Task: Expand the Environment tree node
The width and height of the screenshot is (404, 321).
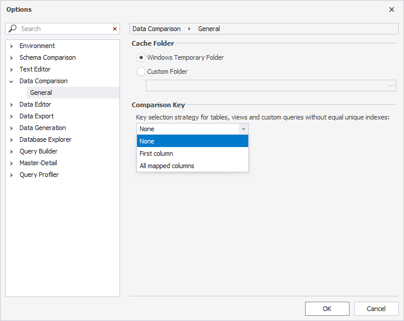Action: tap(11, 46)
